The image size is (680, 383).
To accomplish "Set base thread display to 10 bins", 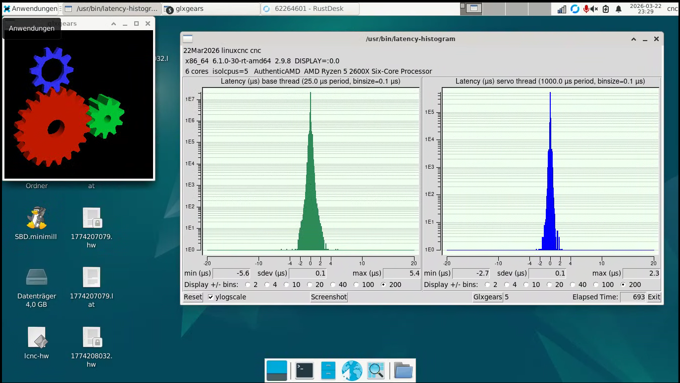I will coord(286,285).
